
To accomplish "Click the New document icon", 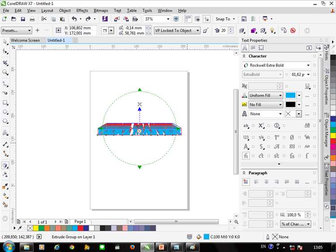I will (4, 19).
